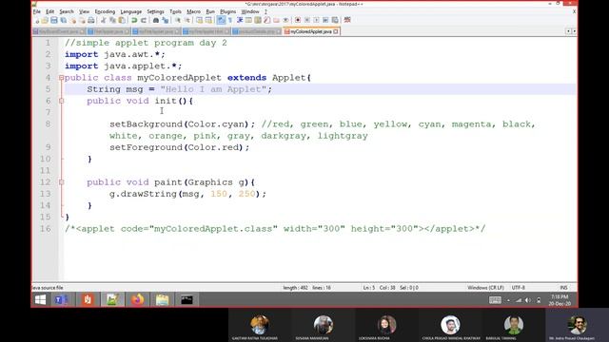Open the Search menu
Screen dimensions: 609x342
point(67,11)
